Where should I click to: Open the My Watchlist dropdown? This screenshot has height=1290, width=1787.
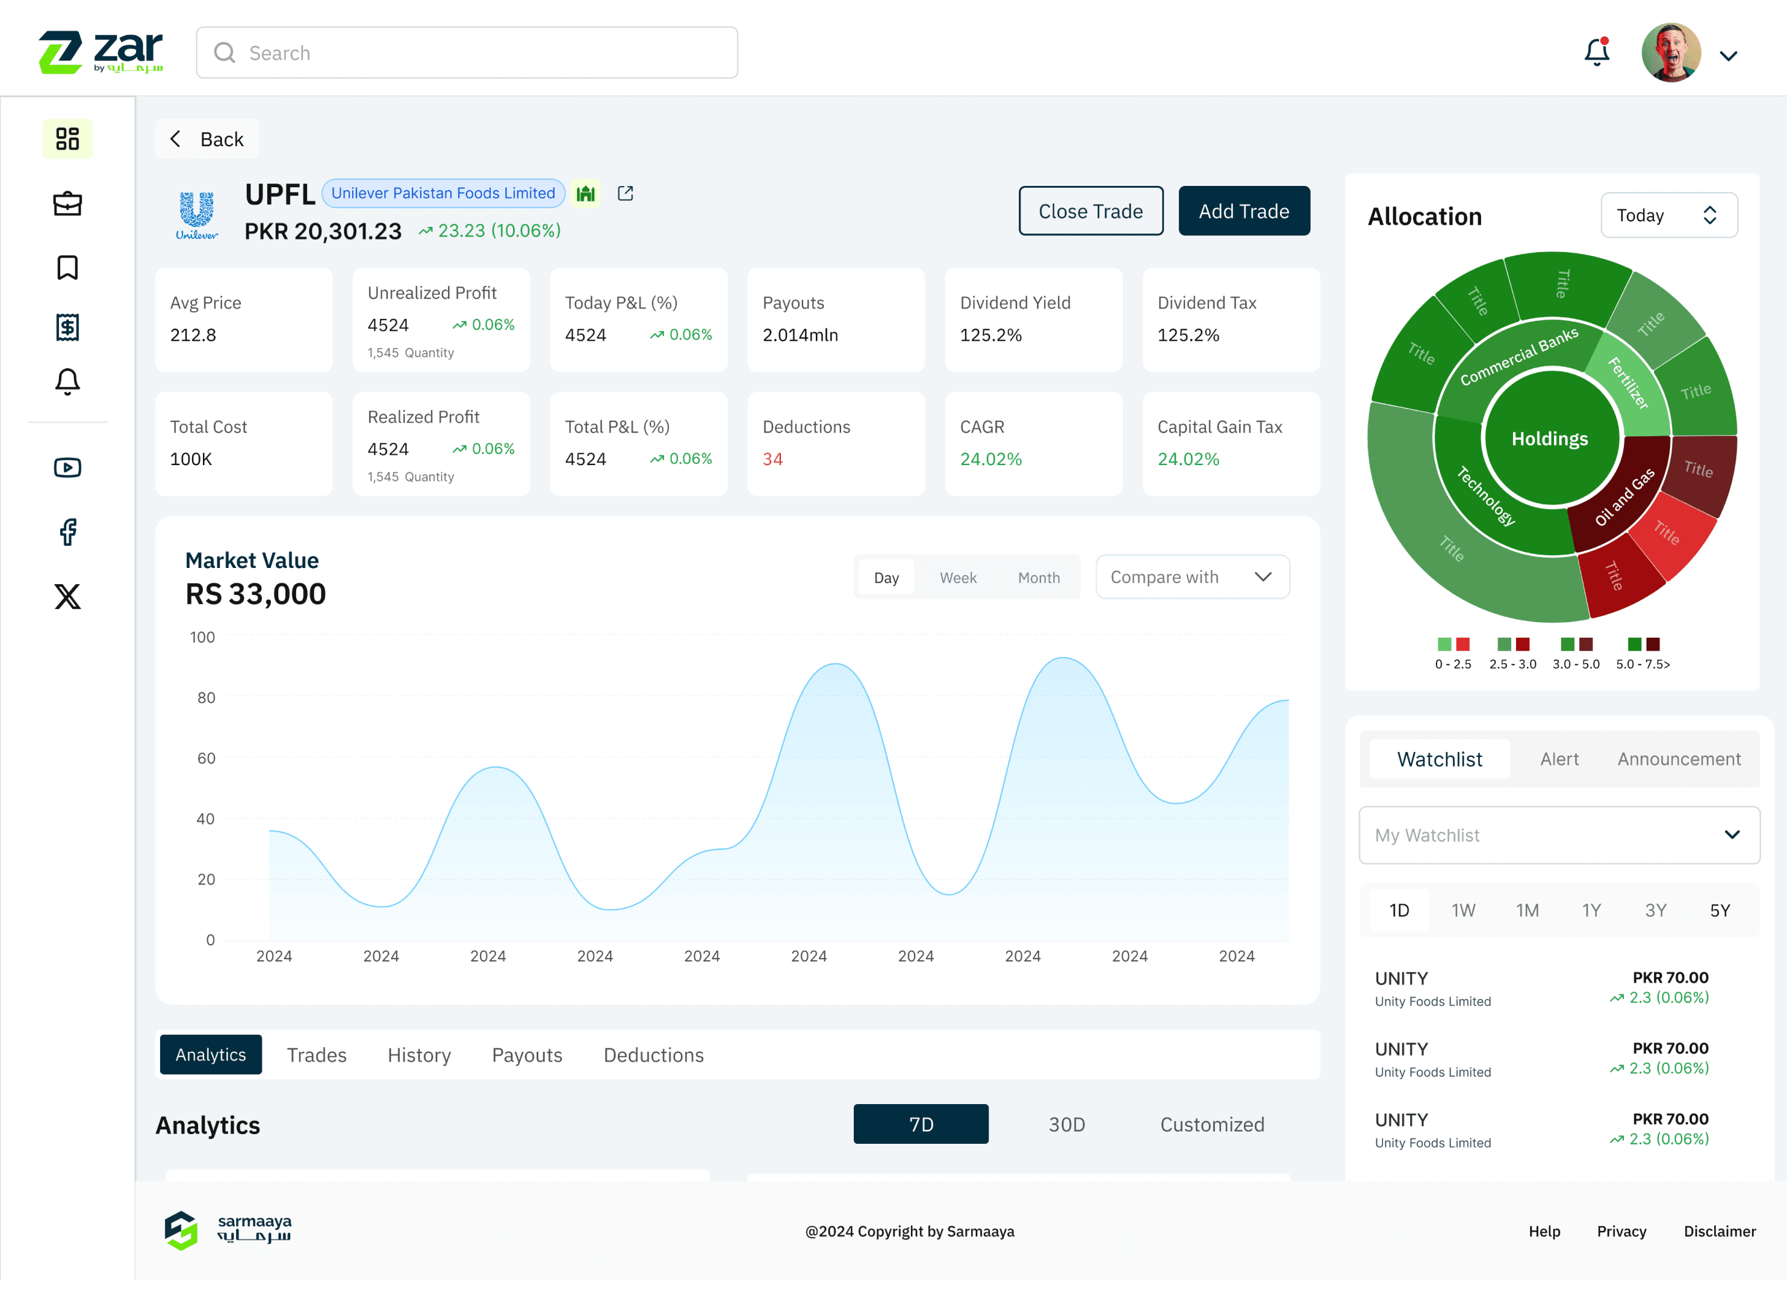pos(1558,835)
